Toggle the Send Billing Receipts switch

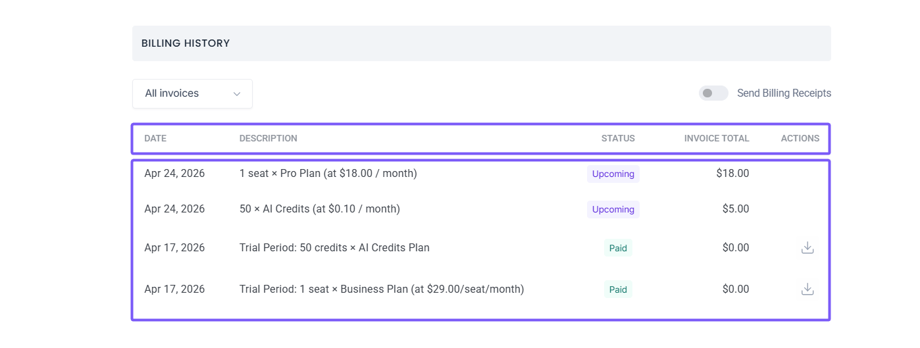tap(713, 93)
